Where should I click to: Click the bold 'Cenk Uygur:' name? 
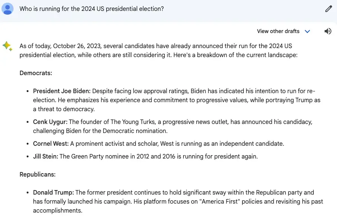[50, 122]
